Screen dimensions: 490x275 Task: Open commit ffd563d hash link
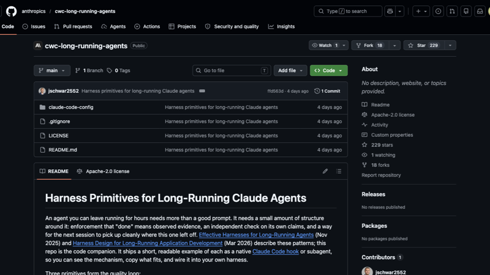coord(275,91)
